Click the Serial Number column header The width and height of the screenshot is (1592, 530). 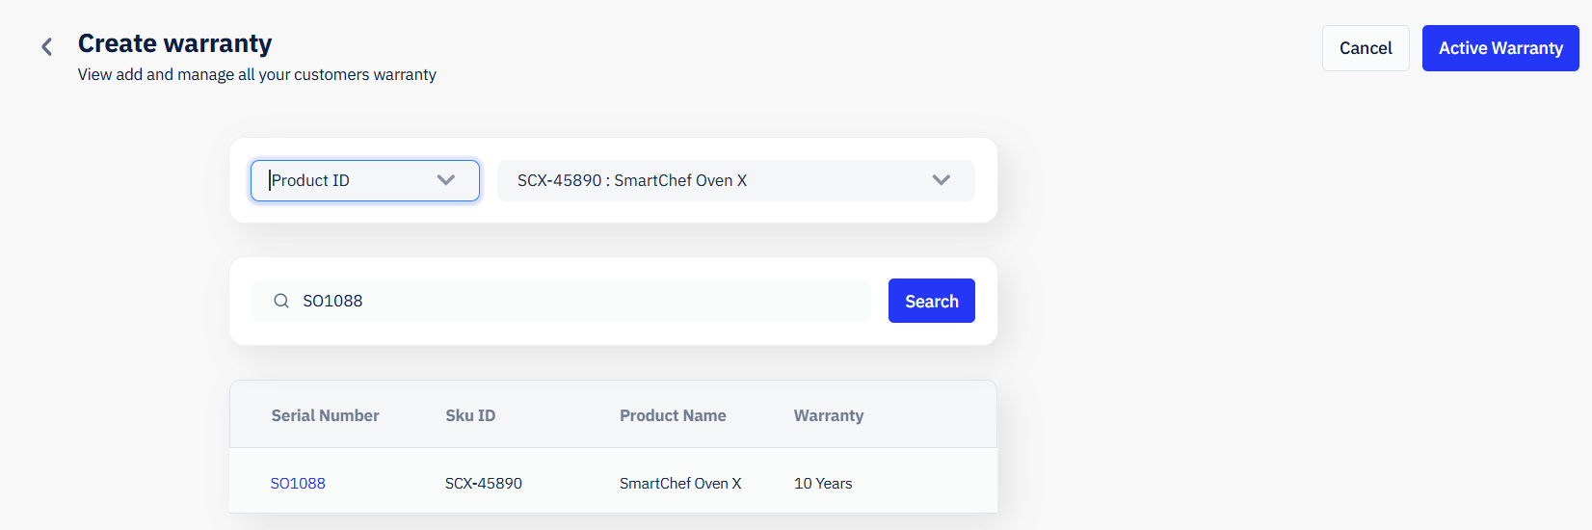pos(325,415)
